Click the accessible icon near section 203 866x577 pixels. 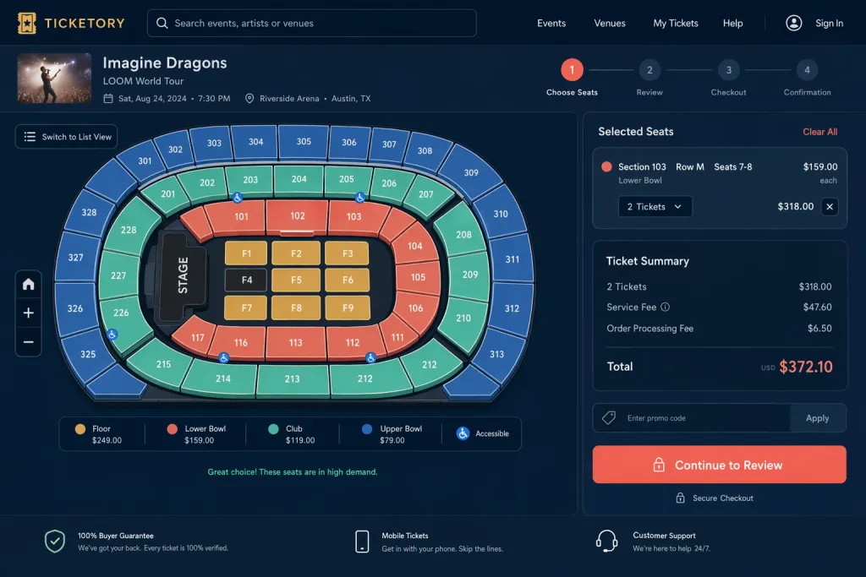tap(238, 198)
